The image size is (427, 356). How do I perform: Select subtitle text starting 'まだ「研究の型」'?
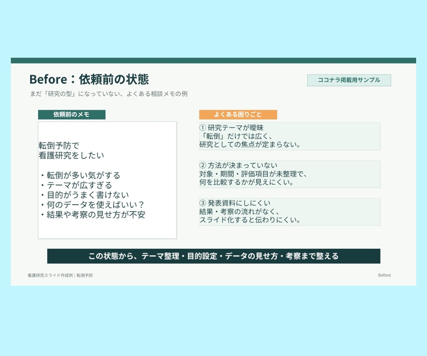click(x=108, y=94)
